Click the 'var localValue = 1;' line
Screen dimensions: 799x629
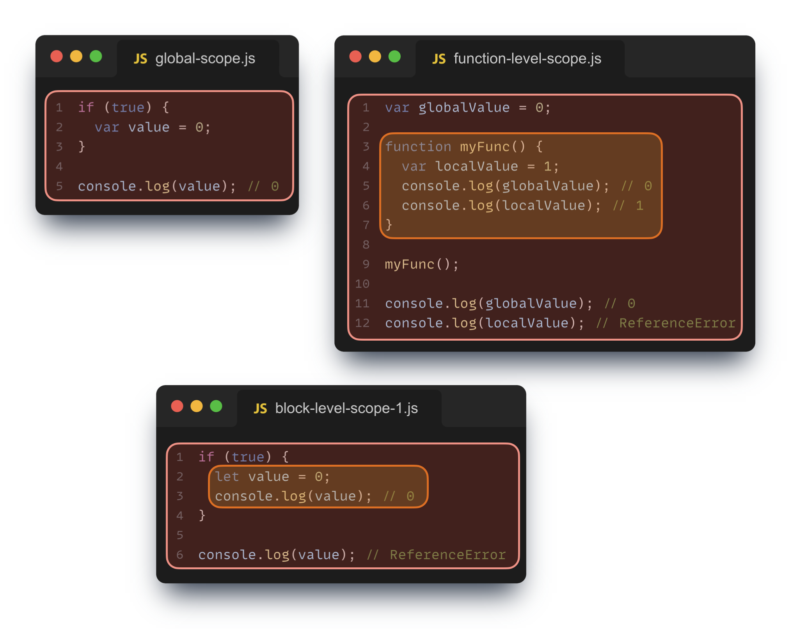pyautogui.click(x=480, y=167)
